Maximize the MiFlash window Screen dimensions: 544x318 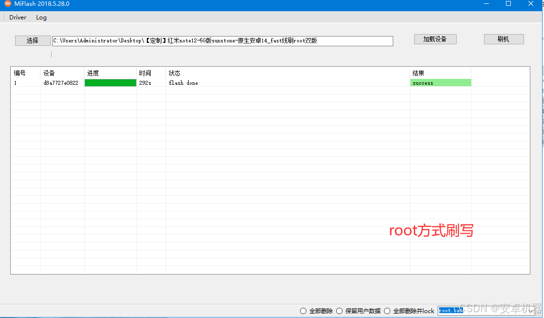508,4
